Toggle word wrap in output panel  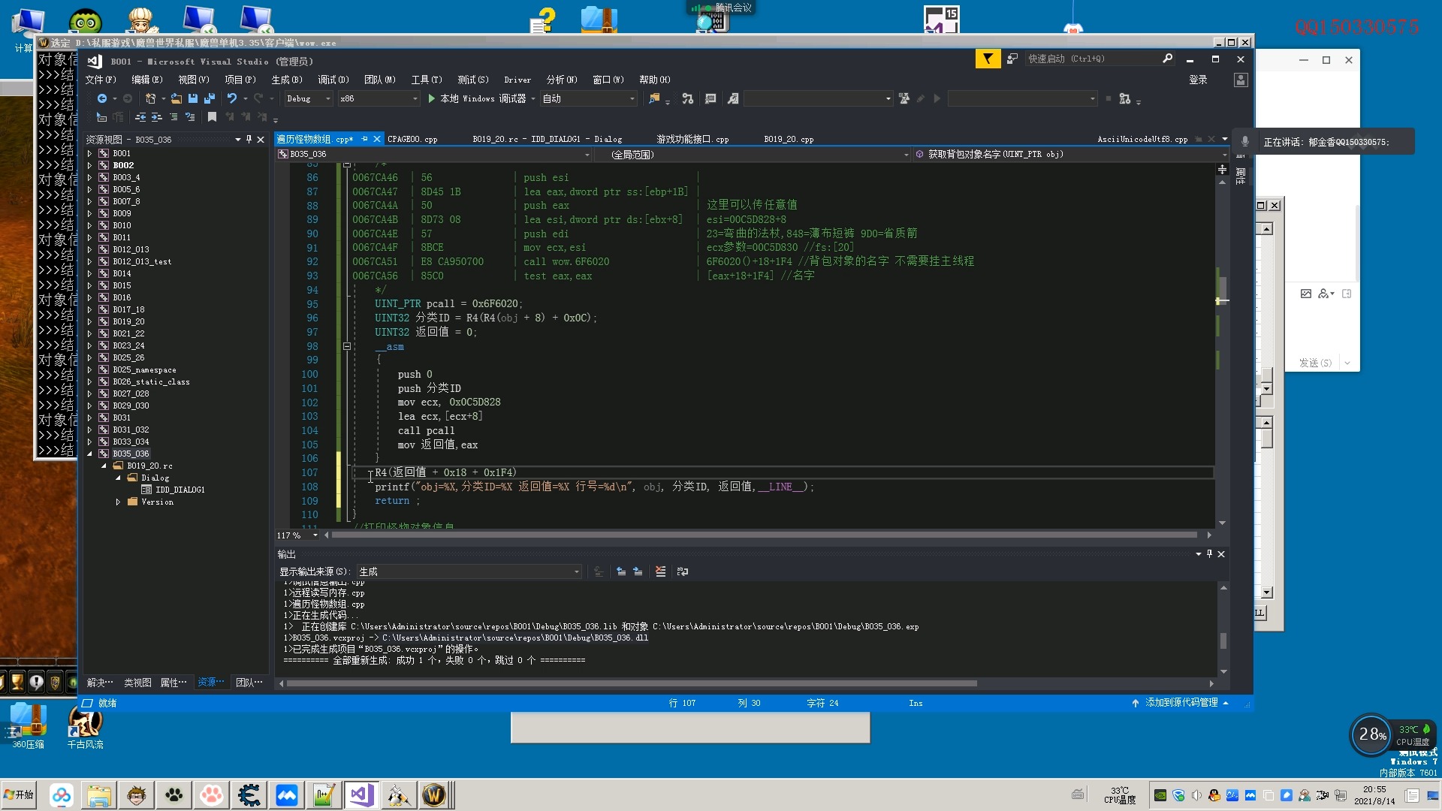(682, 571)
